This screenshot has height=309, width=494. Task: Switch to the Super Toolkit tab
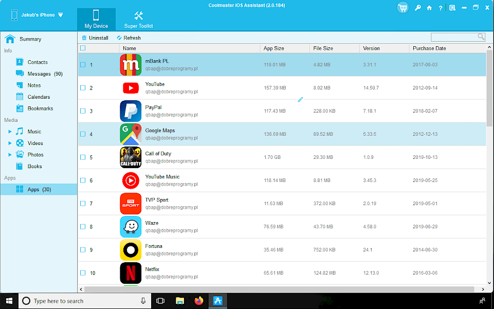tap(138, 20)
